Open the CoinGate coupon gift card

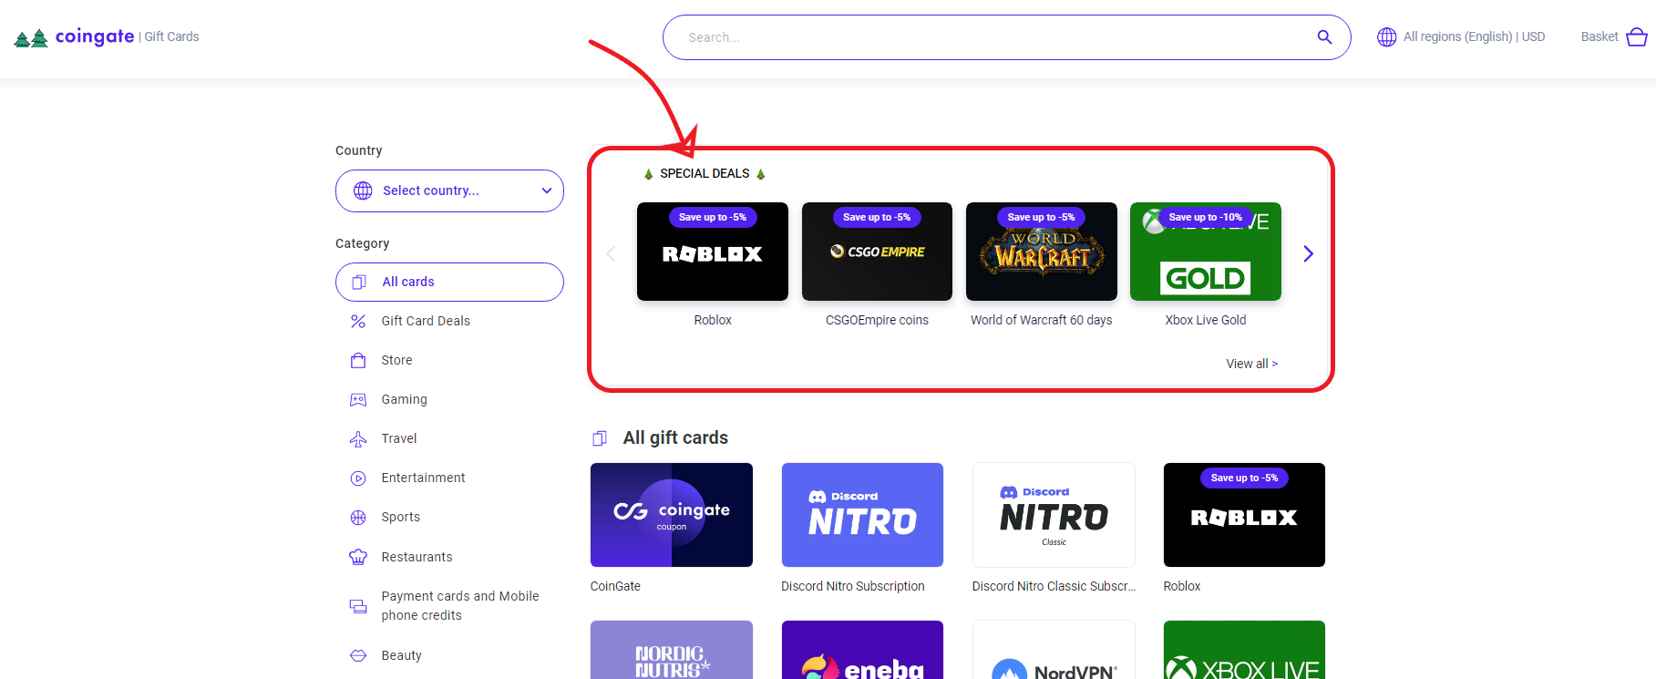coord(672,515)
